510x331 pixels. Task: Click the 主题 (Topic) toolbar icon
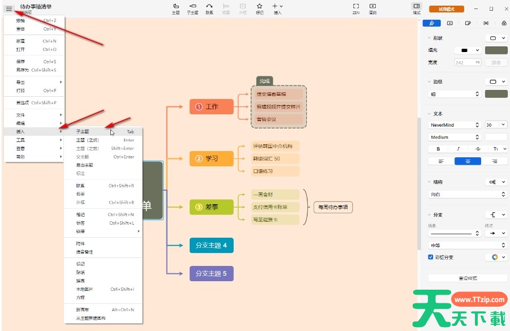[x=175, y=8]
